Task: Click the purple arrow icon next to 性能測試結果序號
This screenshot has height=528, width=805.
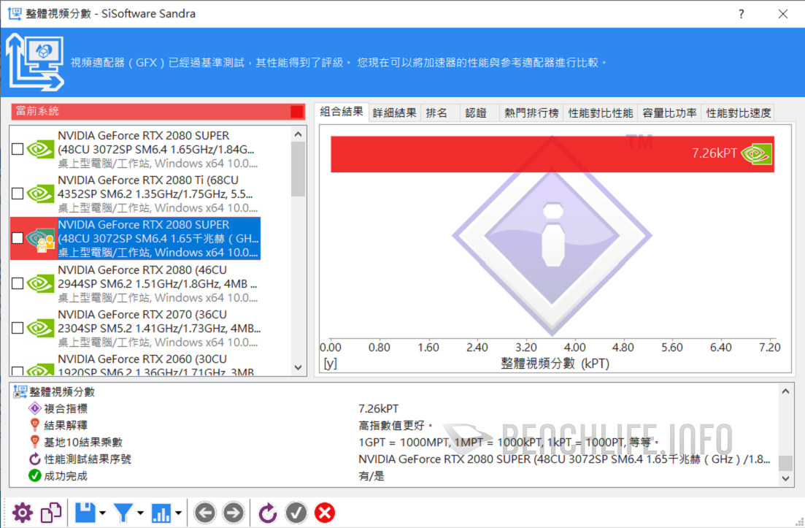Action: tap(34, 459)
